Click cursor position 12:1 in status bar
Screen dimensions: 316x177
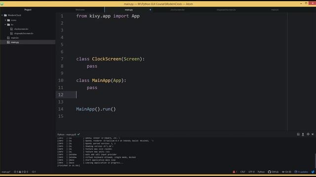pyautogui.click(x=34, y=172)
